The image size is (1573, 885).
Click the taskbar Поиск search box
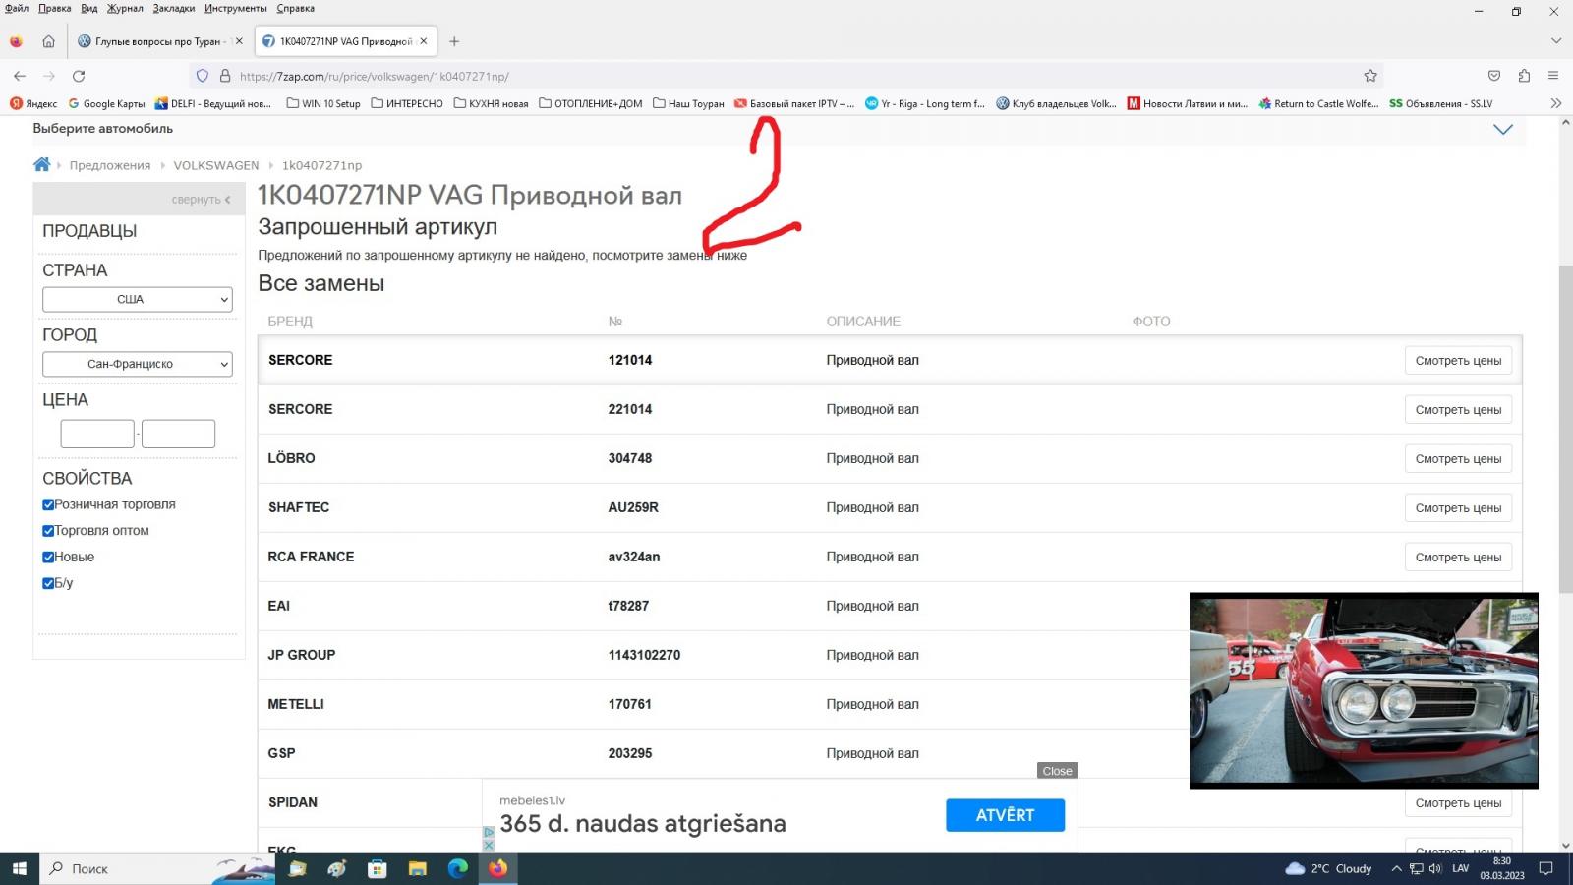pos(157,868)
